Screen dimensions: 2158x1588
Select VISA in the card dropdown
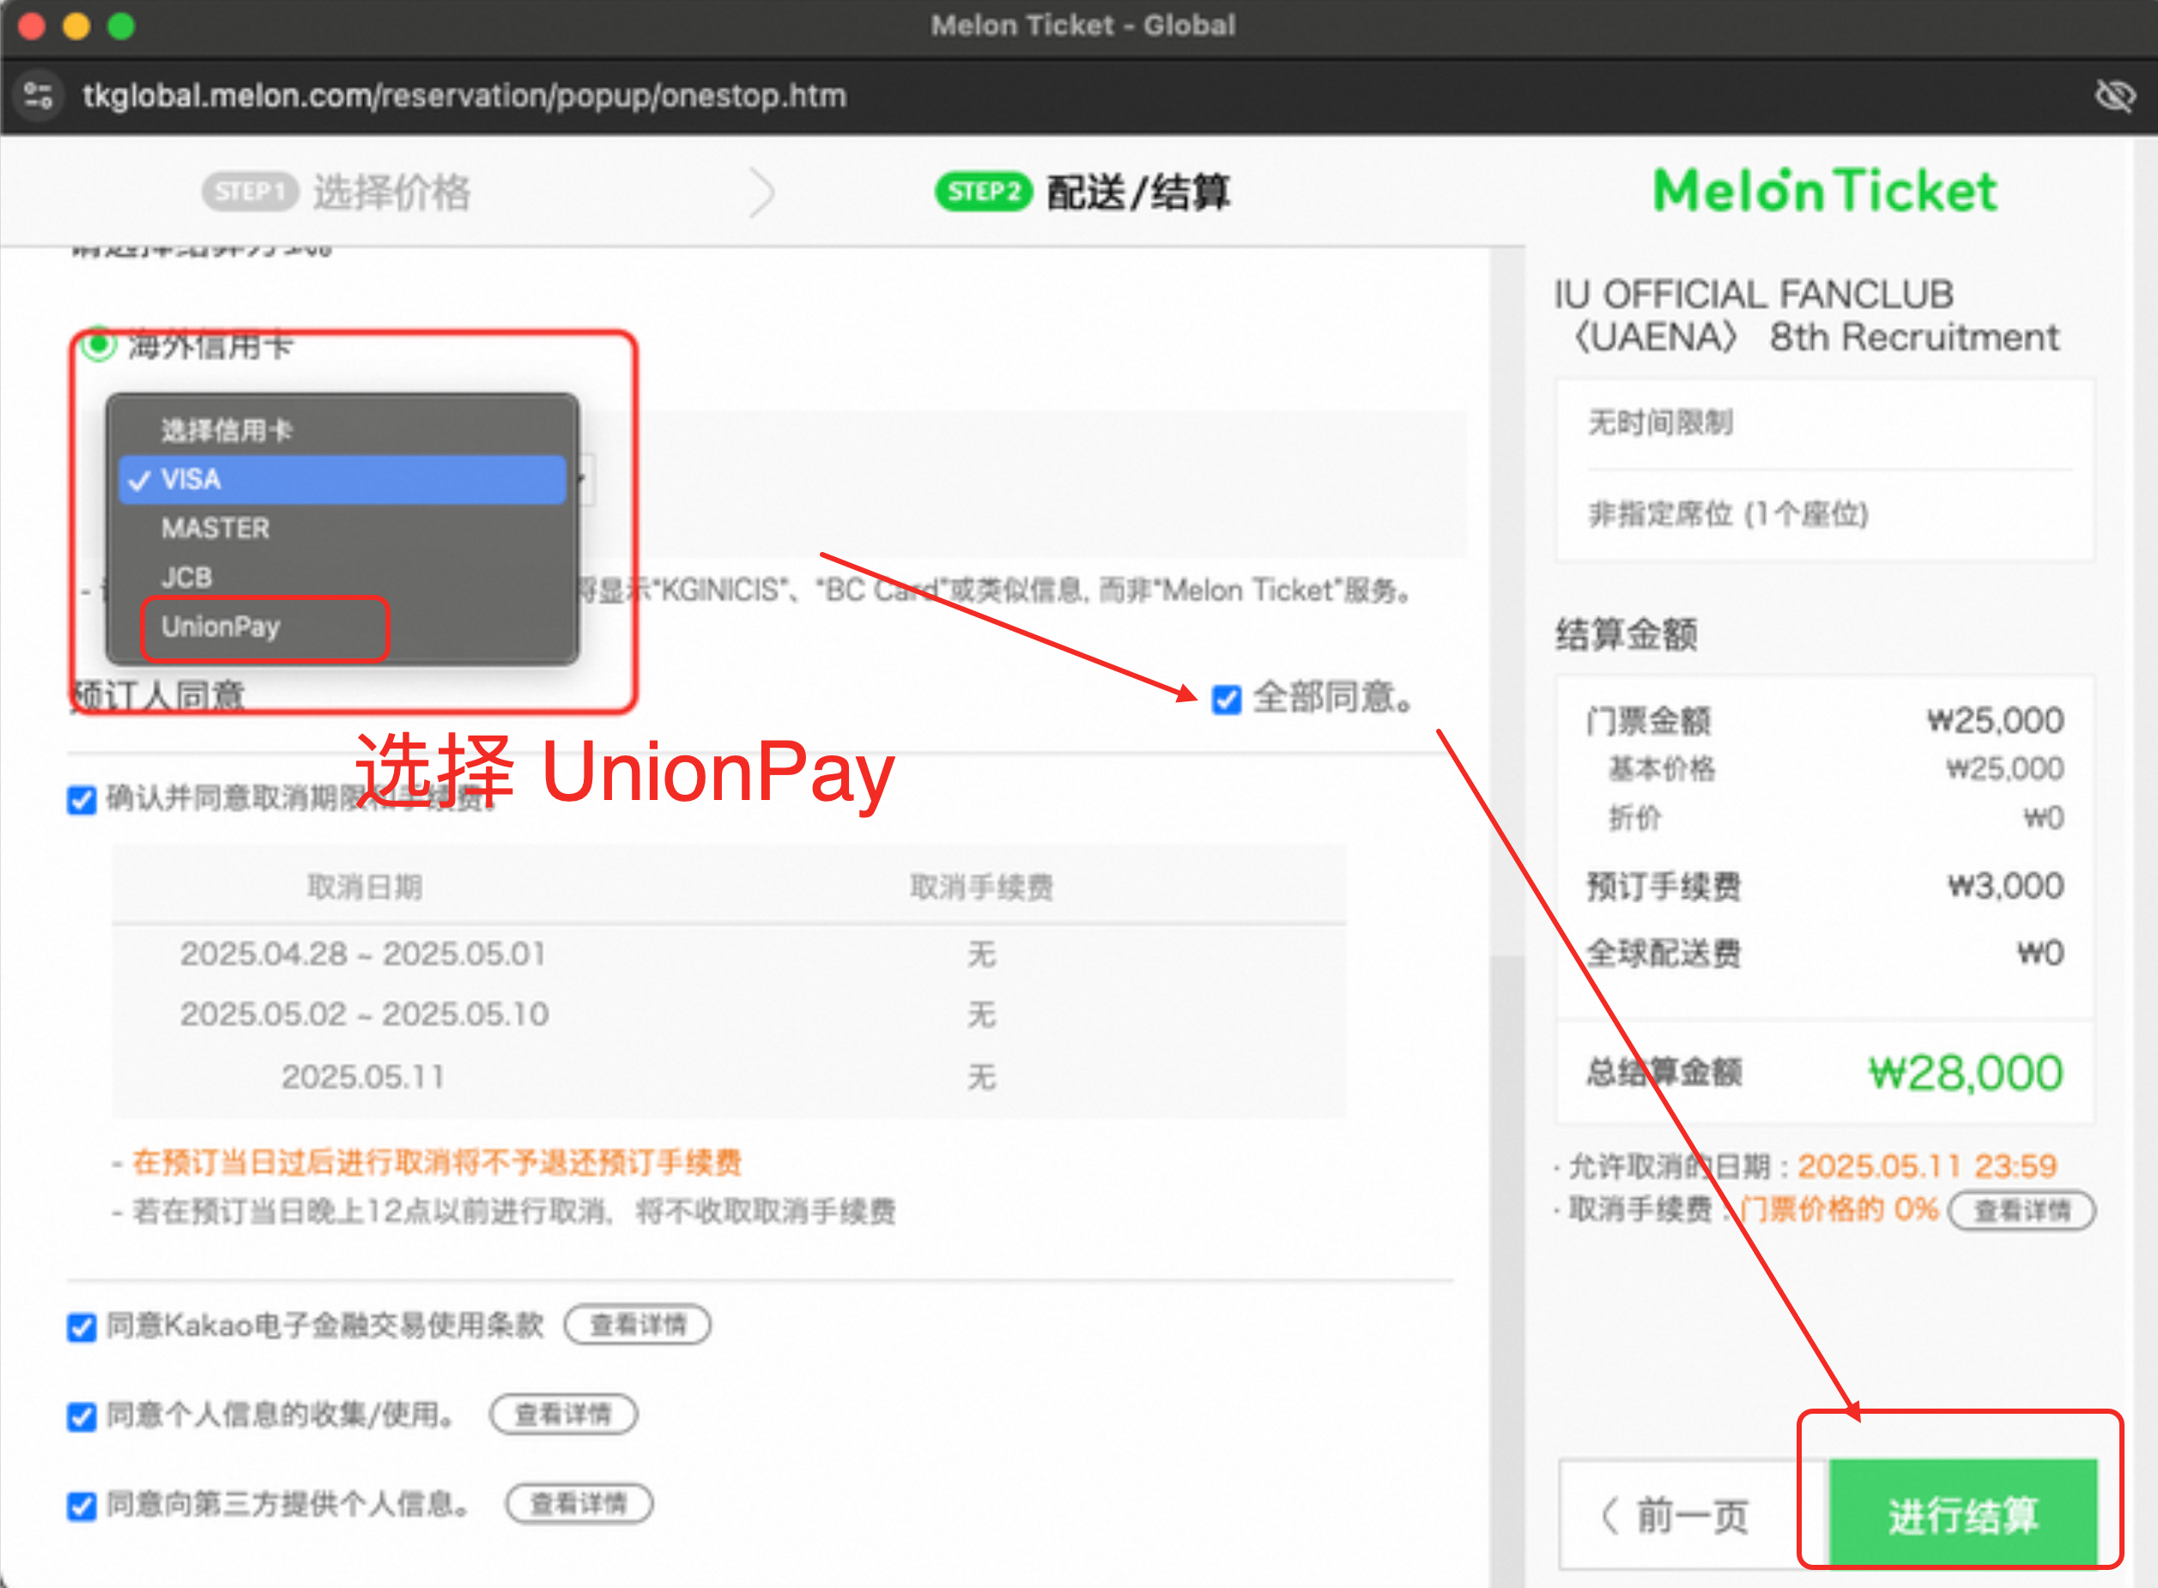point(192,479)
